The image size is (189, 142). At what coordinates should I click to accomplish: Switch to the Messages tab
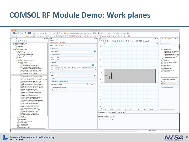pos(103,112)
